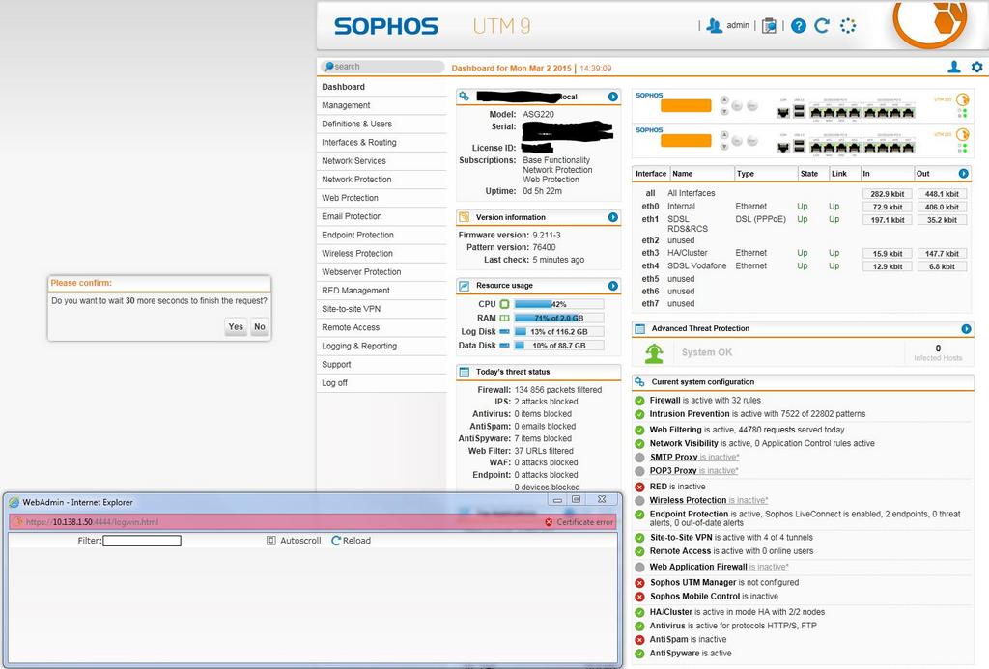Click the Log Disk drive icon

coord(504,331)
